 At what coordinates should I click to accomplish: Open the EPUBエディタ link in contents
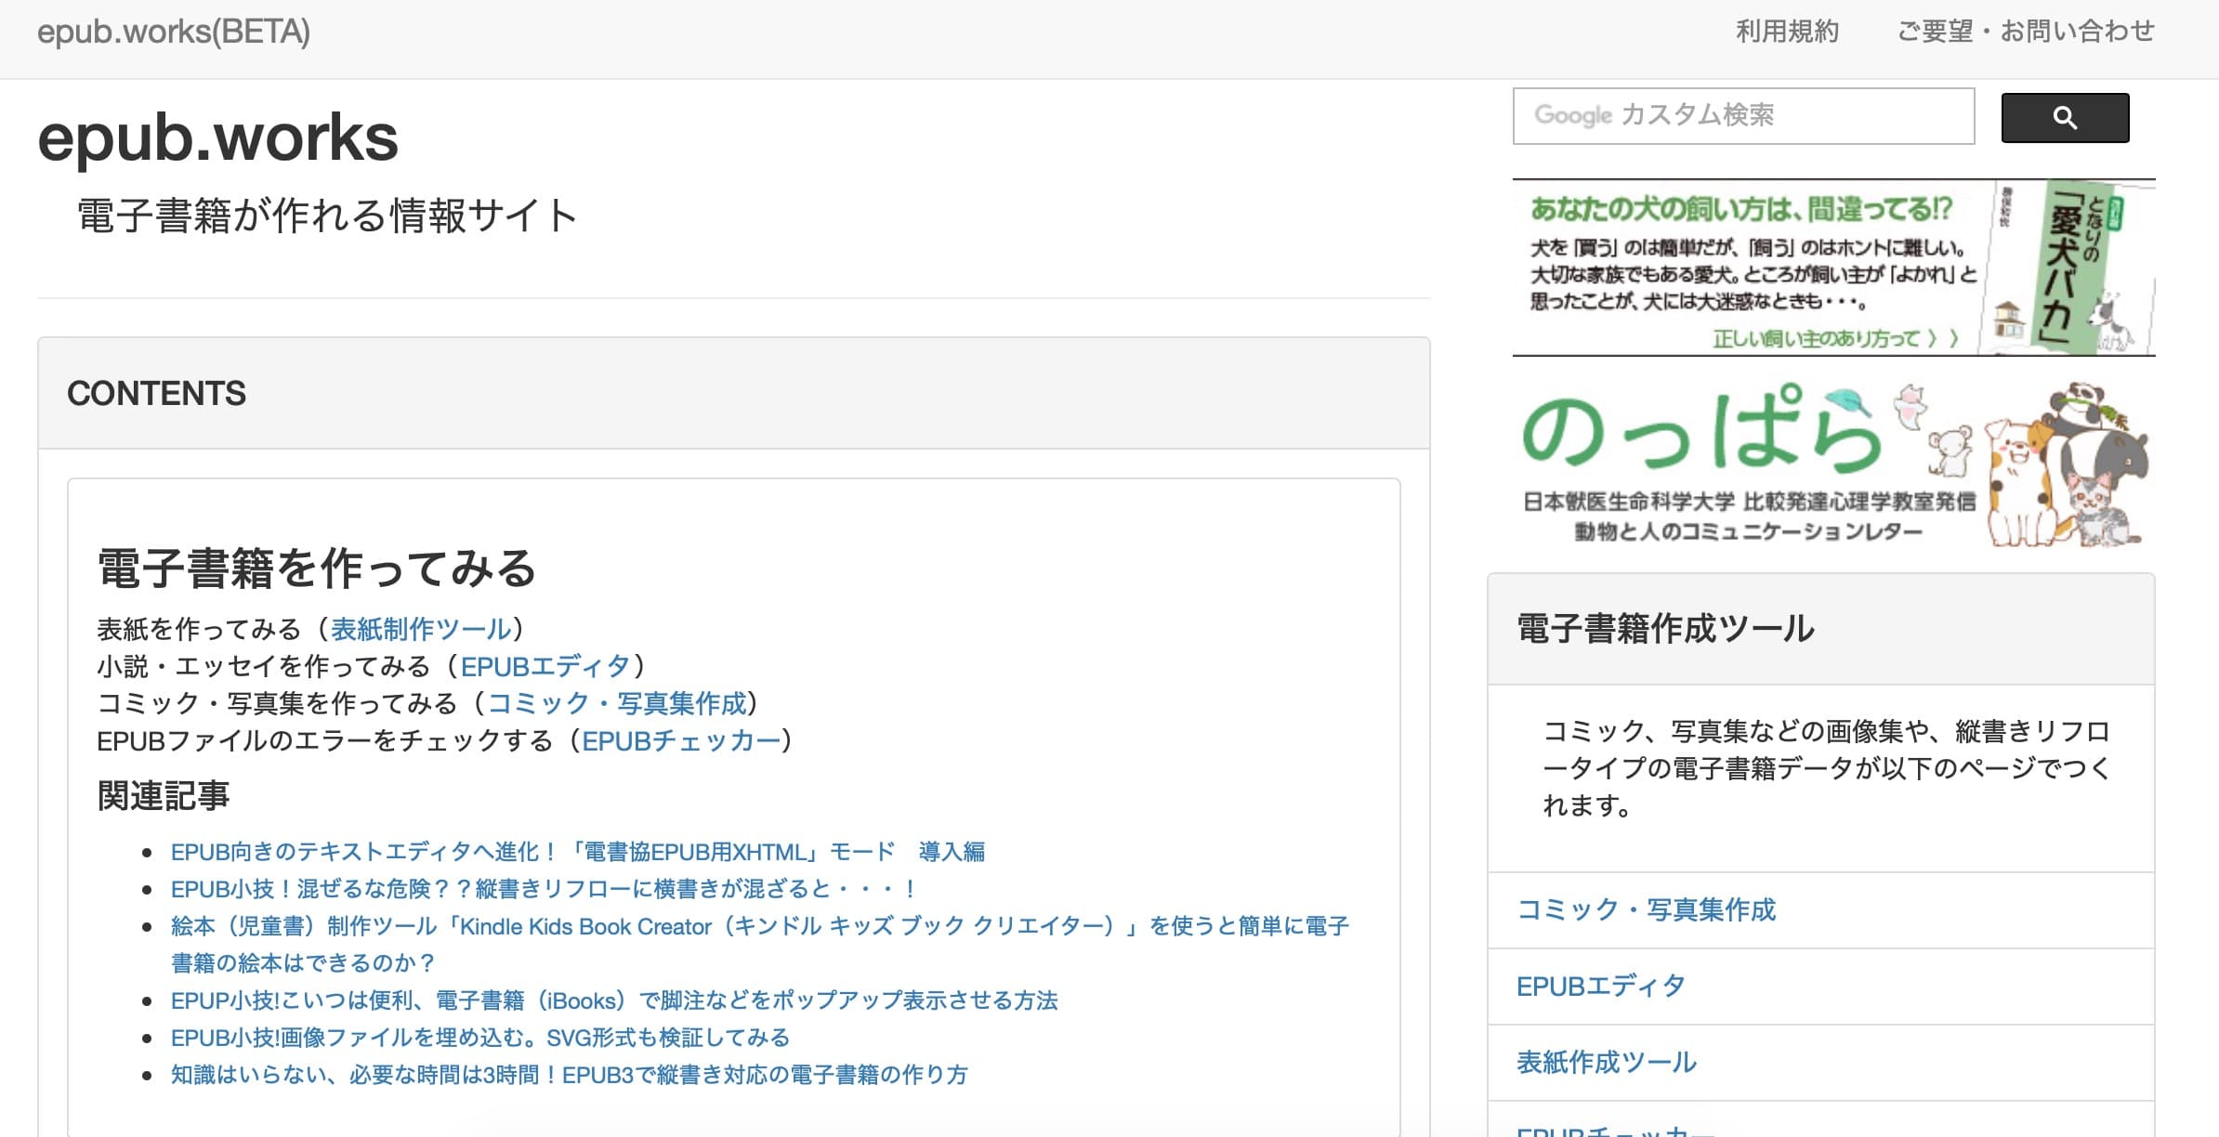pyautogui.click(x=549, y=666)
